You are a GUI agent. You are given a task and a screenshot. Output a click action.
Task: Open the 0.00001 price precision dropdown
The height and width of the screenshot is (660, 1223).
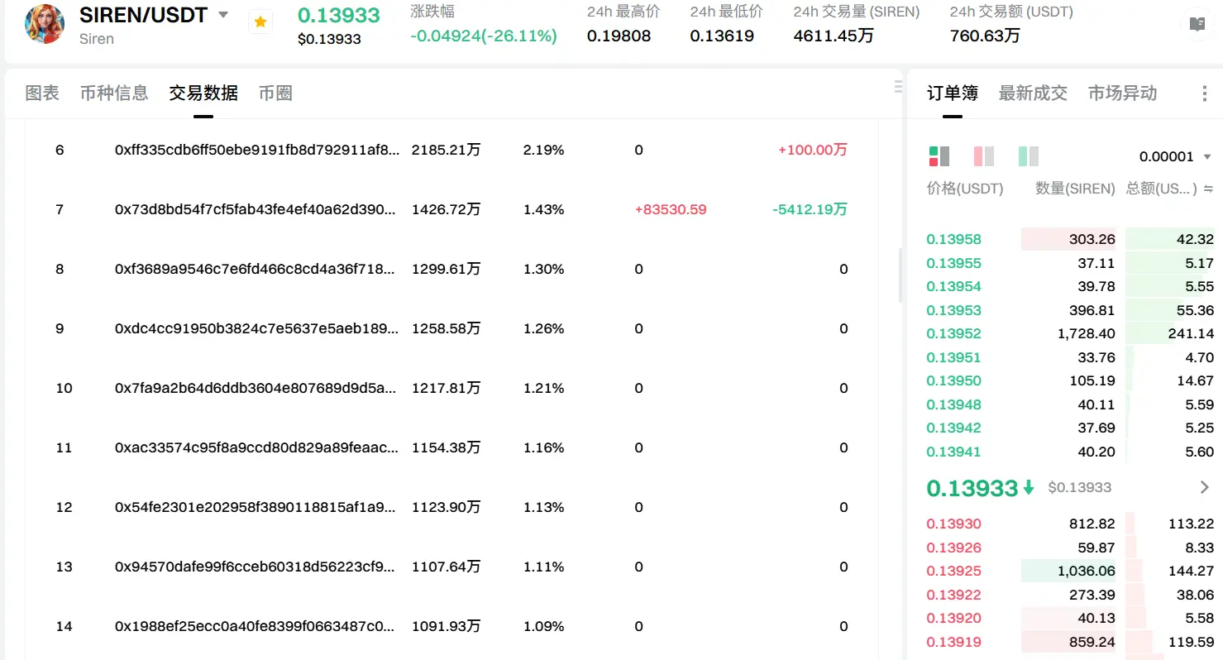(1175, 156)
